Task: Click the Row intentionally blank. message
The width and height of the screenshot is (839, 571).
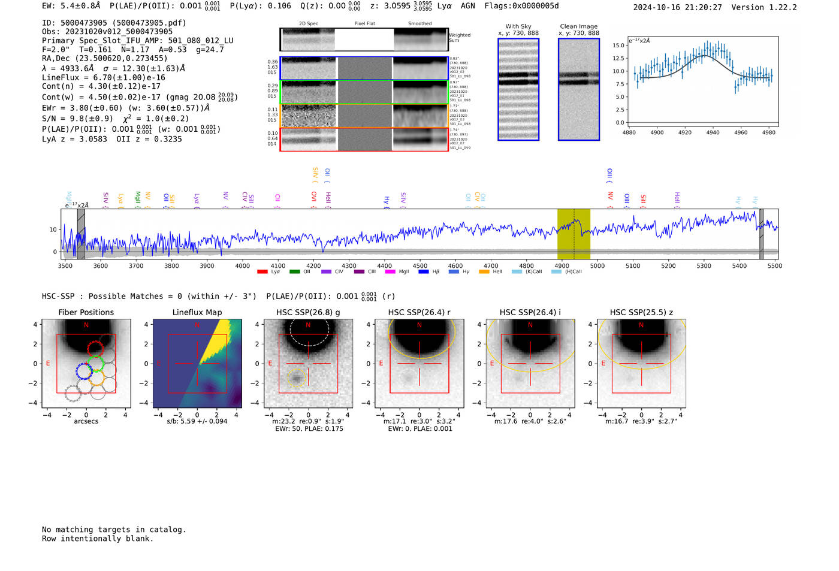Action: point(98,539)
